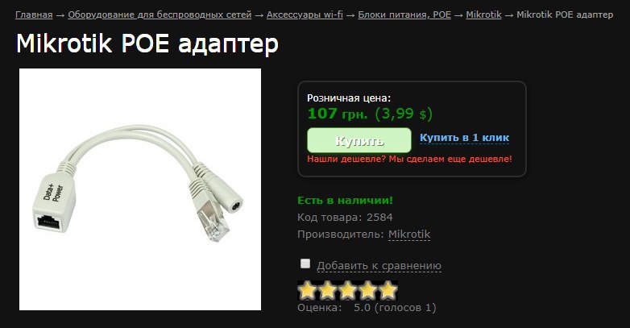Tick the compare checkbox

(305, 264)
